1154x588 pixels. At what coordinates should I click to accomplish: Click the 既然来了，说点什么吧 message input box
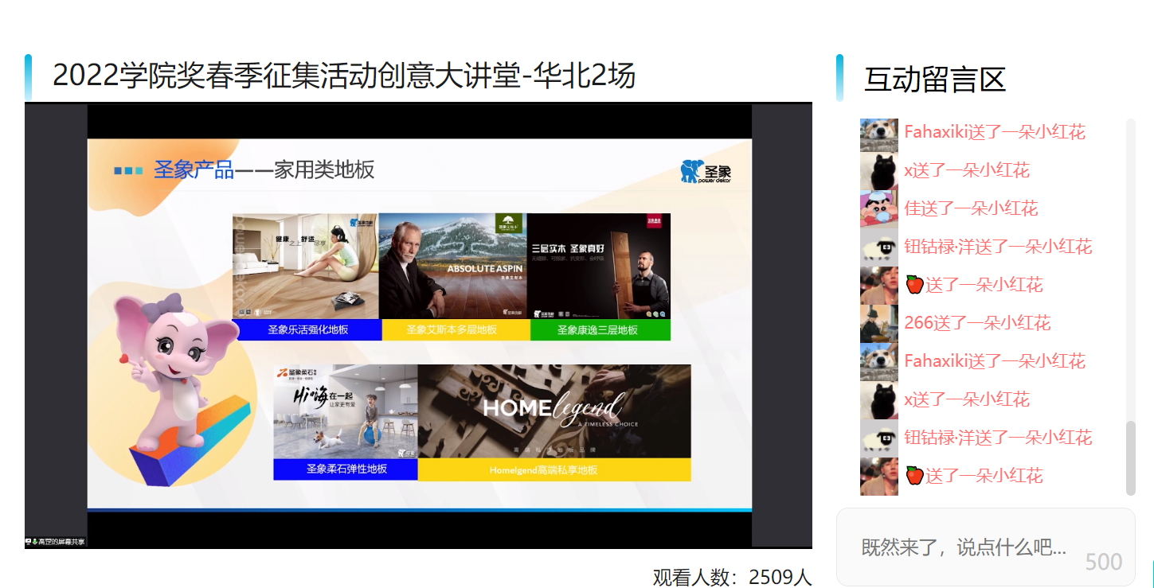tap(985, 547)
